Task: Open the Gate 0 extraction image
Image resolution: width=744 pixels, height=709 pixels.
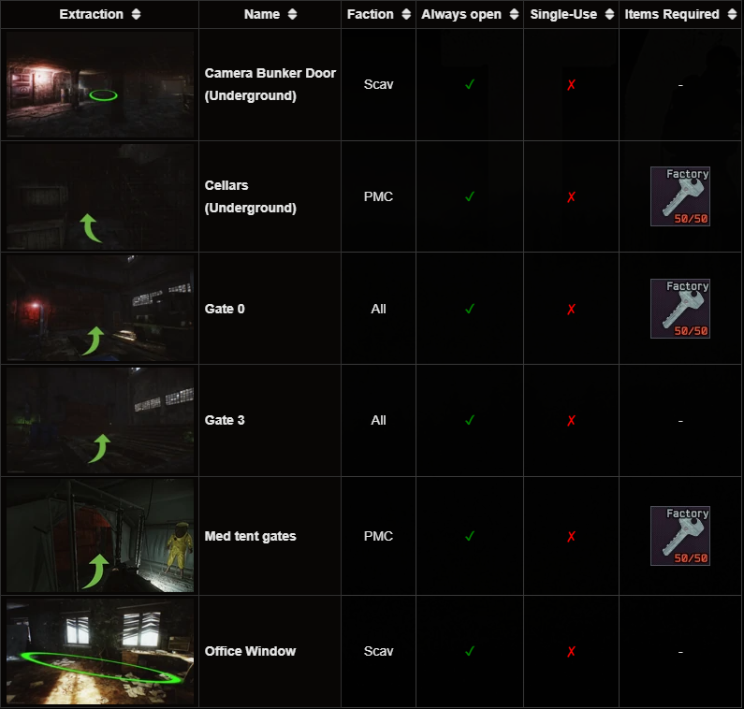Action: pyautogui.click(x=100, y=309)
